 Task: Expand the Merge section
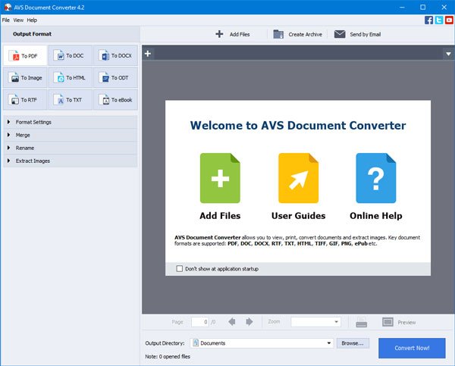[x=24, y=135]
